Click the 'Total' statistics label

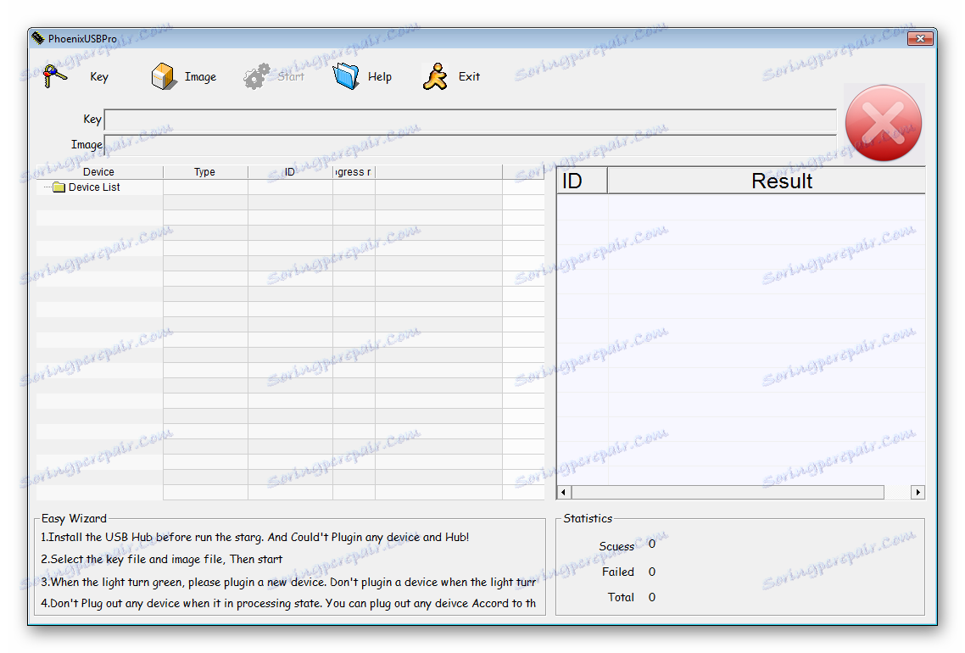point(621,597)
